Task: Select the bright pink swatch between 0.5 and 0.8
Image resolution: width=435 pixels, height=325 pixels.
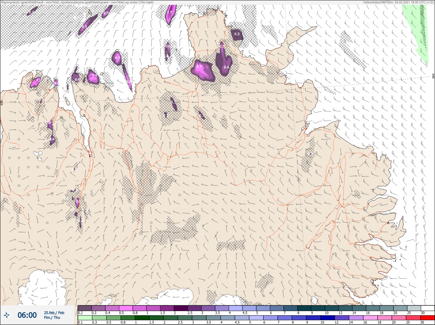Action: tap(126, 308)
